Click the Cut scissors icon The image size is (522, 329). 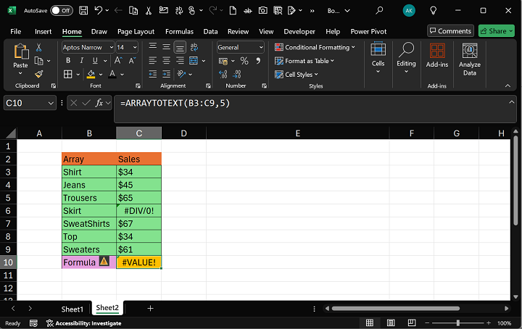point(39,47)
